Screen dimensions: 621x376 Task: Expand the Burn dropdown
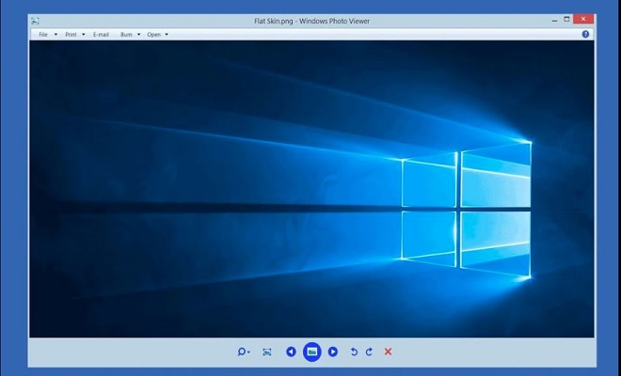coord(130,34)
